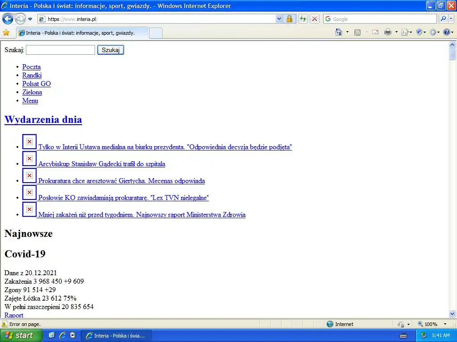
Task: Launch Internet Explorer from Quick Launch
Action: coord(62,335)
